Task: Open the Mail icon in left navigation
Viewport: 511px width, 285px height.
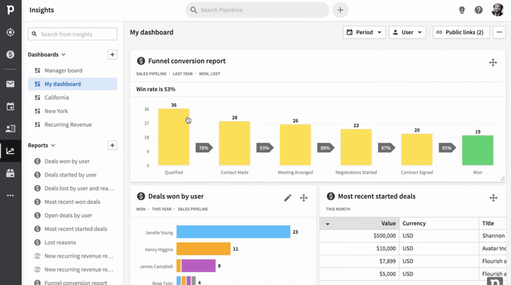Action: (10, 84)
